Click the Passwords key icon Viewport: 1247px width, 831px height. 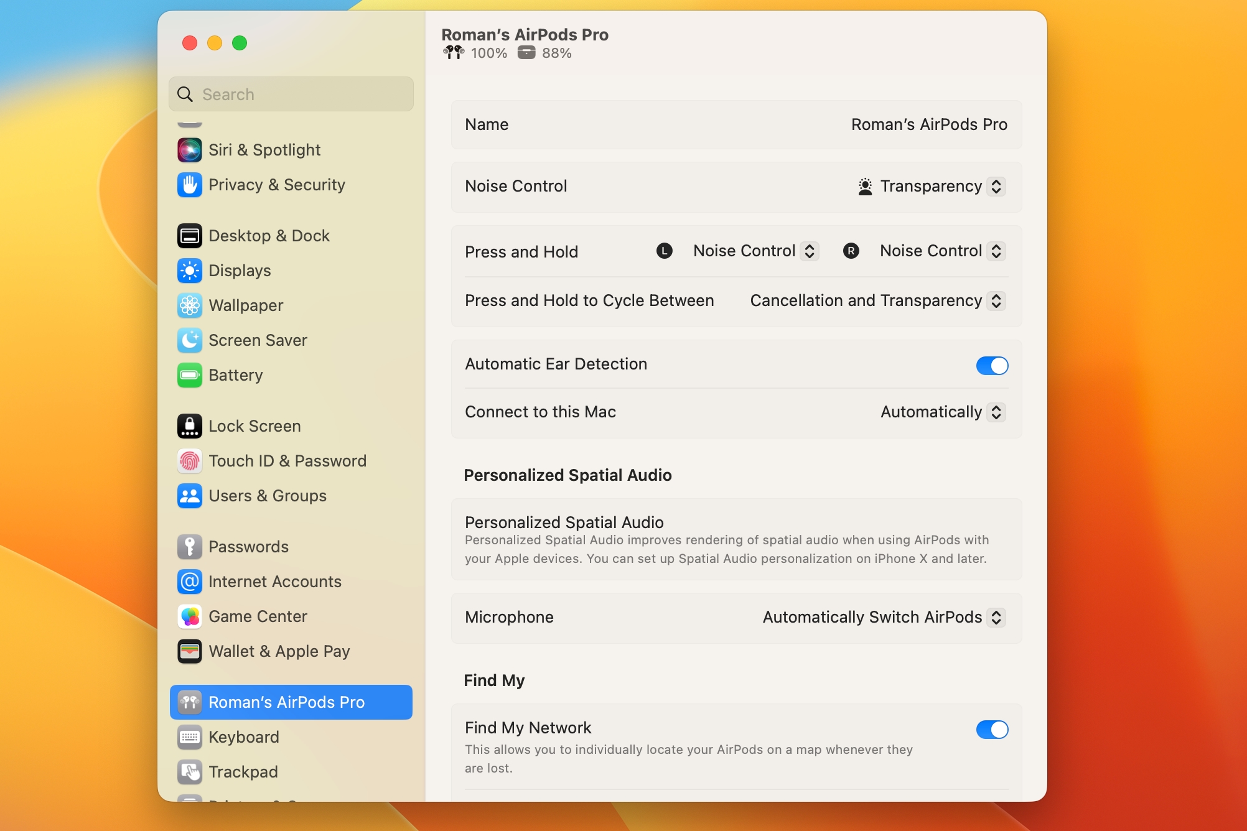coord(190,547)
